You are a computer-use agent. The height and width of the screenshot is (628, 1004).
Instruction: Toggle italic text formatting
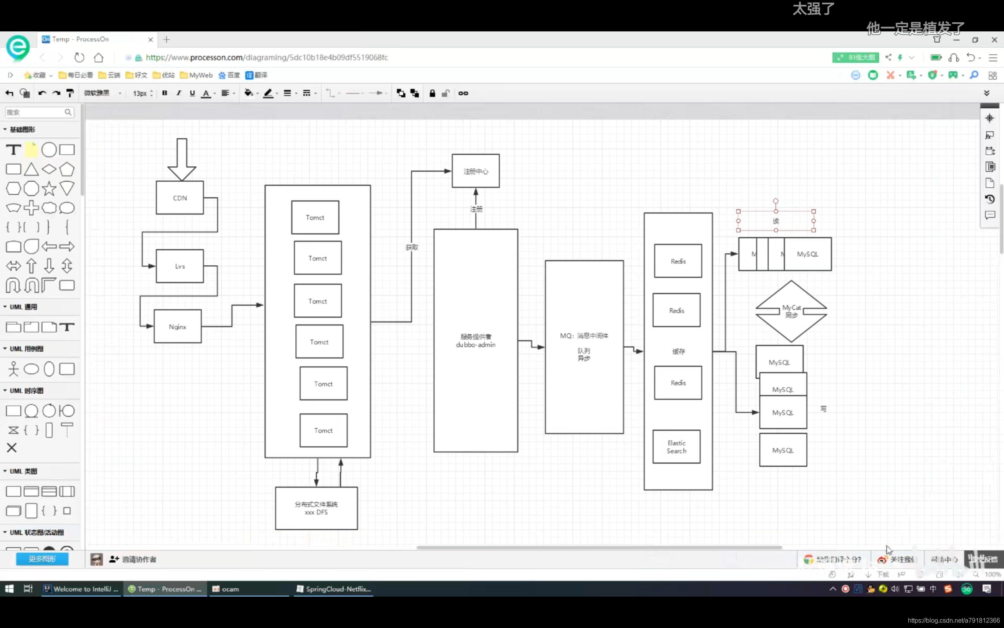[x=178, y=93]
